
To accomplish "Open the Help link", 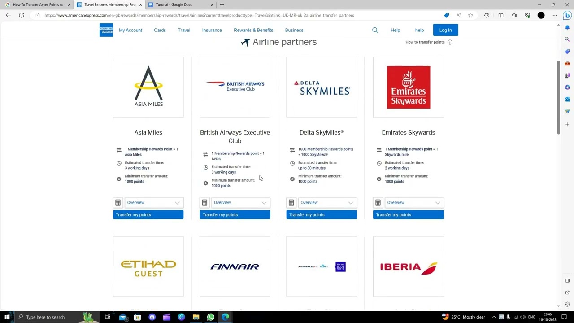I will (x=395, y=30).
